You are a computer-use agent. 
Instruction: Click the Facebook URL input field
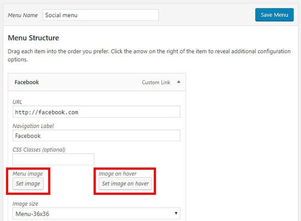pos(96,112)
